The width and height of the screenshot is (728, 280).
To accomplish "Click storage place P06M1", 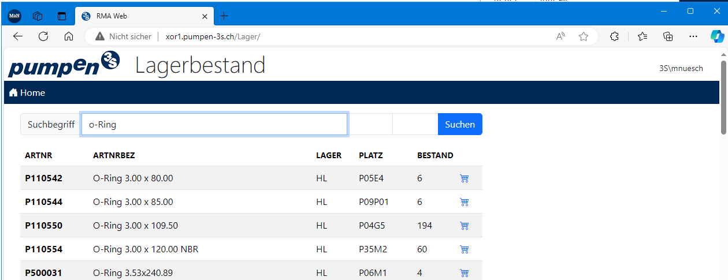I will click(373, 273).
